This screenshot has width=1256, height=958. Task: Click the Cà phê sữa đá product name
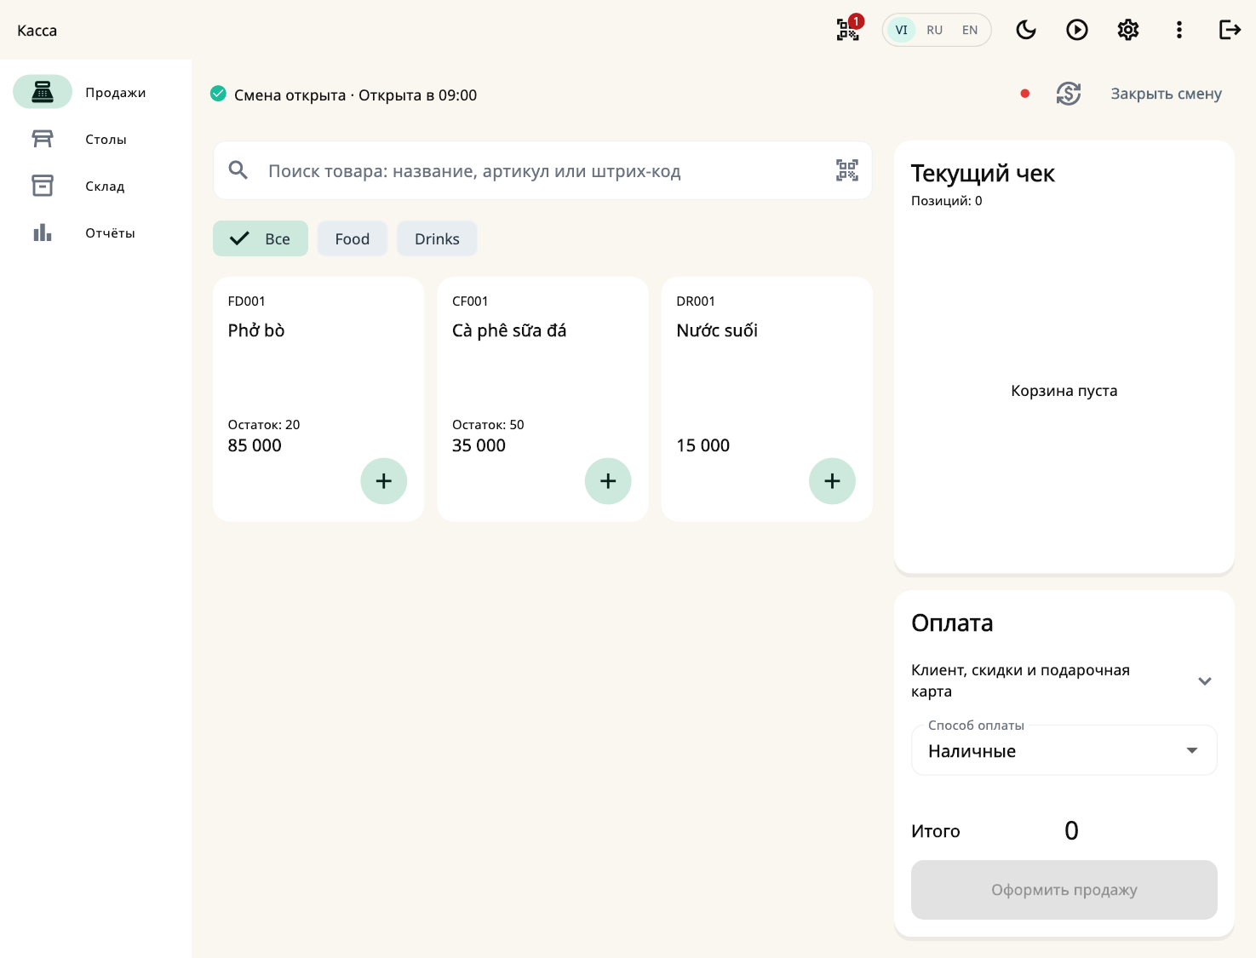509,330
